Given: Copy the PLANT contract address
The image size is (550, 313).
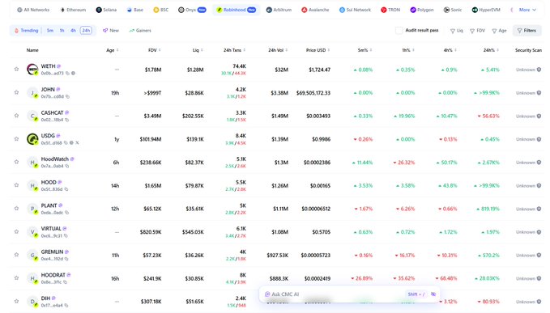Looking at the screenshot, I should point(67,213).
